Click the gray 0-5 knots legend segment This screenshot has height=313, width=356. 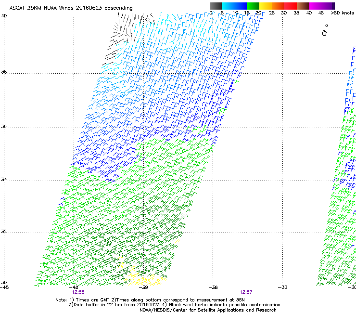point(216,6)
